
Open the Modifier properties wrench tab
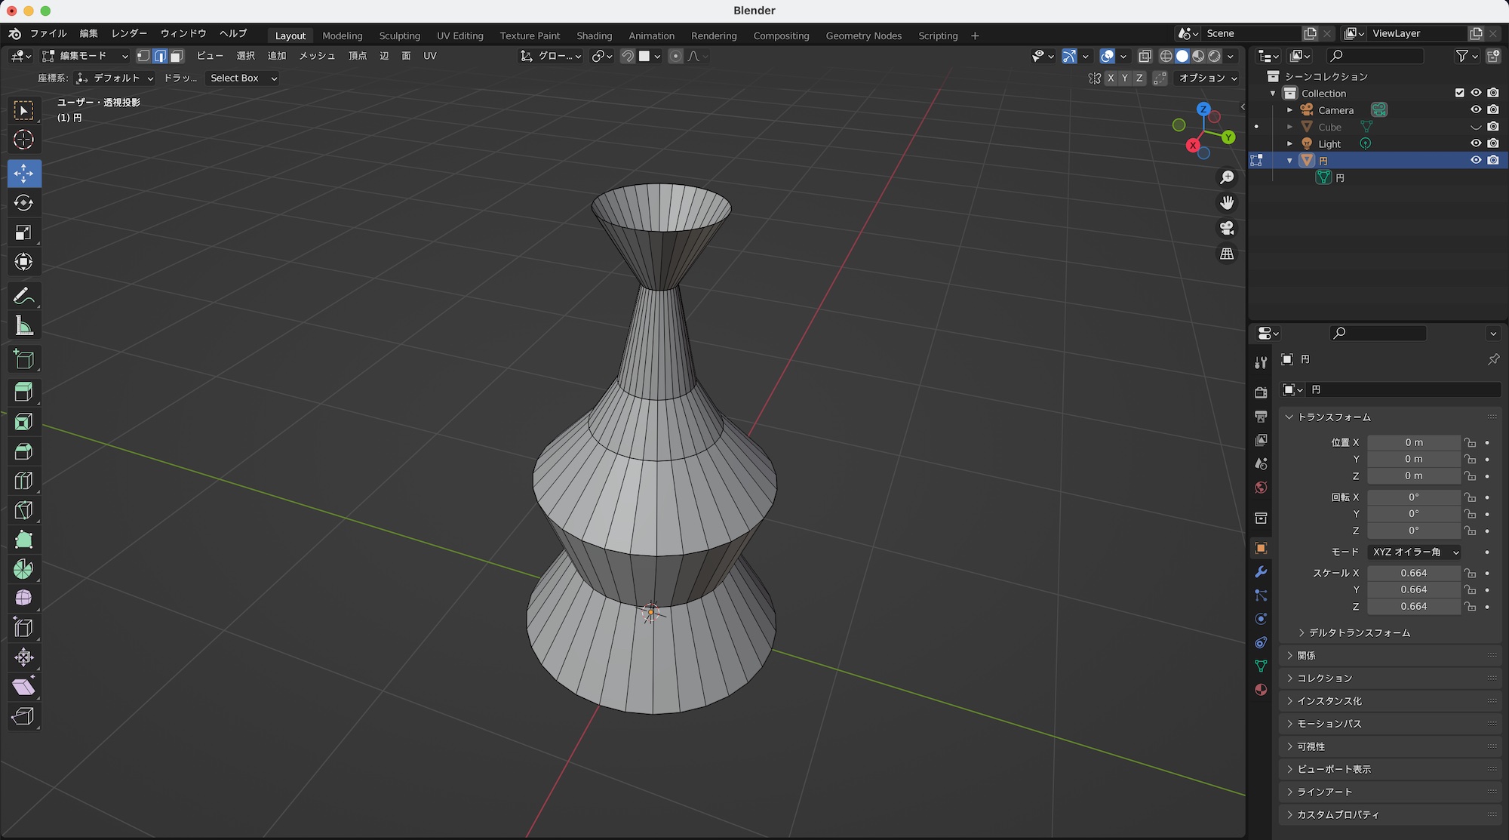click(1261, 572)
